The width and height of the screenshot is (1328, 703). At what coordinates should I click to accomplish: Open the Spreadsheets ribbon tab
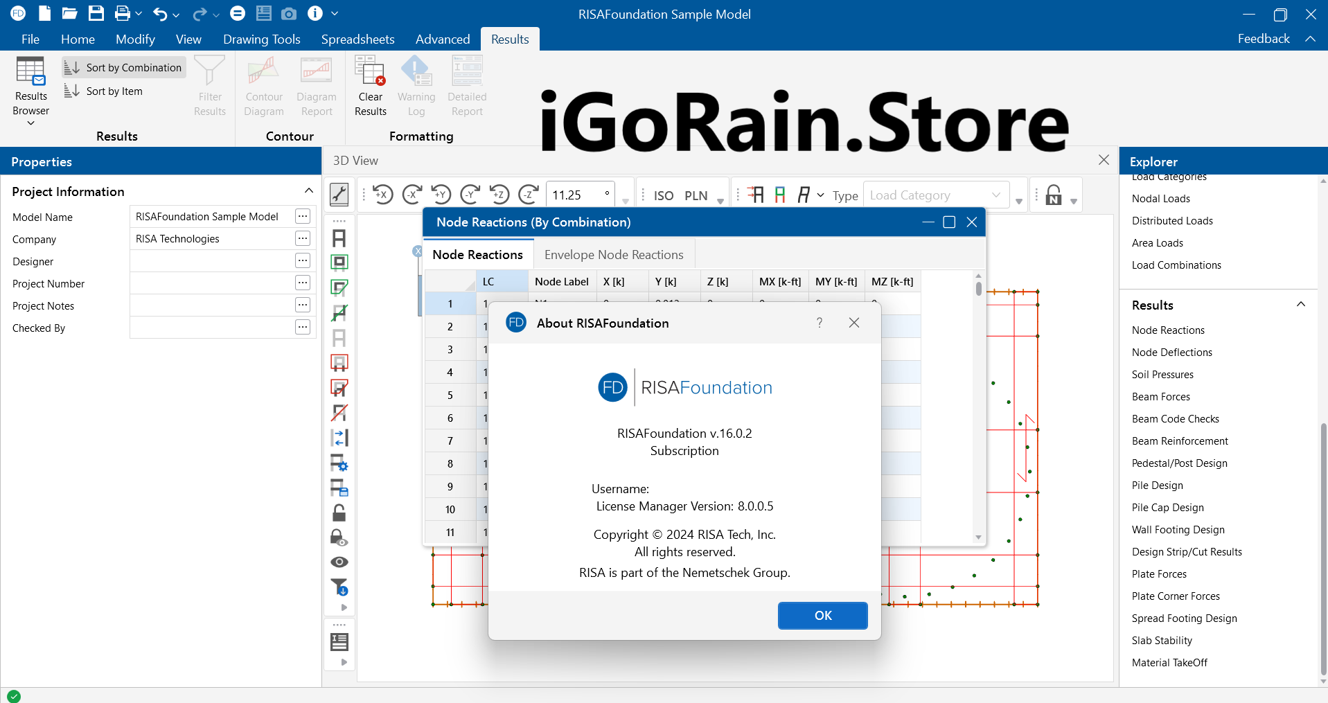(357, 39)
